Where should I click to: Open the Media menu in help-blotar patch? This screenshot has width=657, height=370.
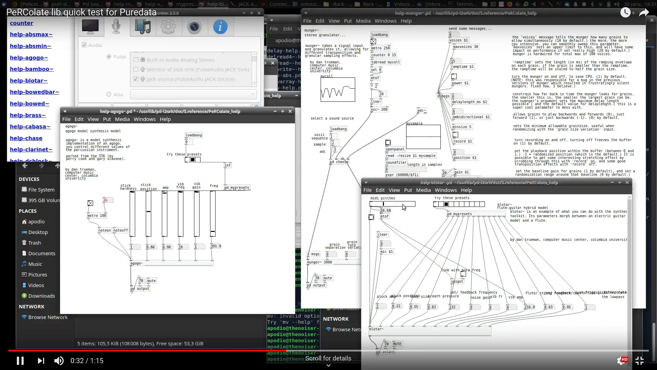pos(423,190)
